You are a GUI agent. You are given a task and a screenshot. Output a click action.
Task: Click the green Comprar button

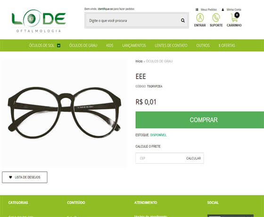point(200,120)
